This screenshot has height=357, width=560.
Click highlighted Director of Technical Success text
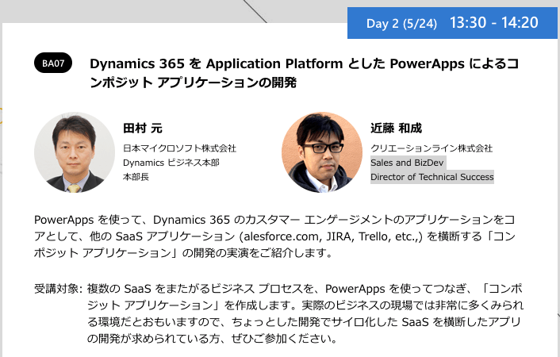[x=432, y=177]
